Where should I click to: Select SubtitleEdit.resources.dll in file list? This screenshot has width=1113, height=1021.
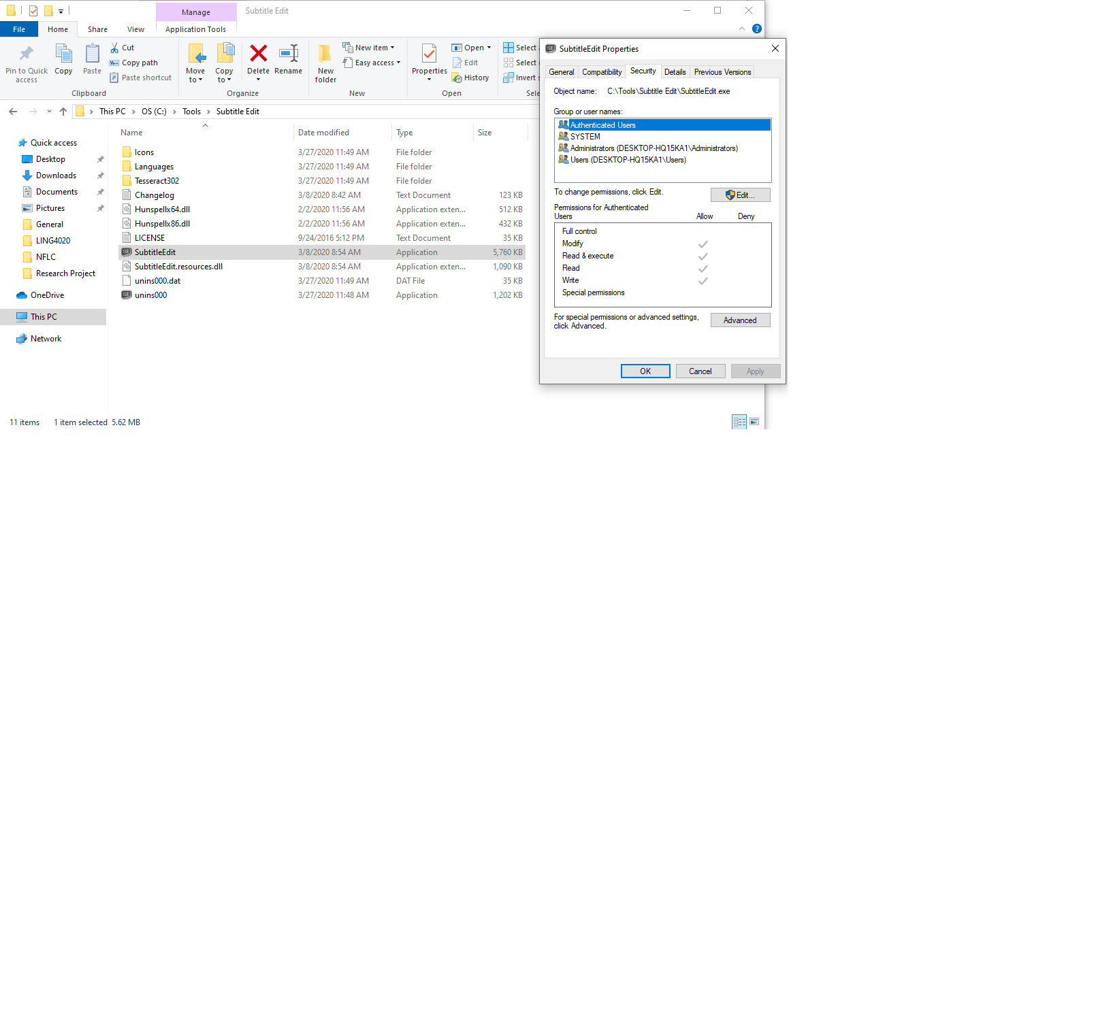pos(178,266)
